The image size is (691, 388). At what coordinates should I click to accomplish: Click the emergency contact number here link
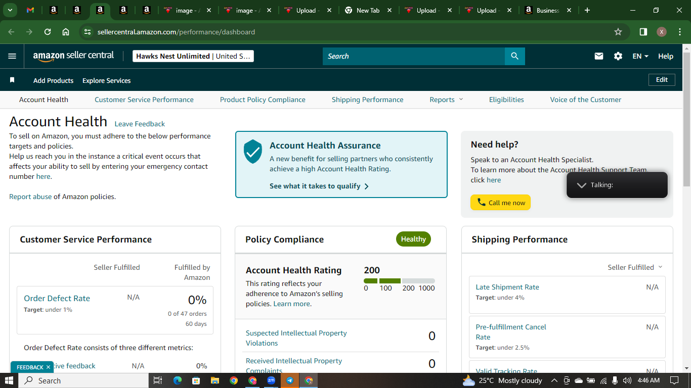[43, 176]
